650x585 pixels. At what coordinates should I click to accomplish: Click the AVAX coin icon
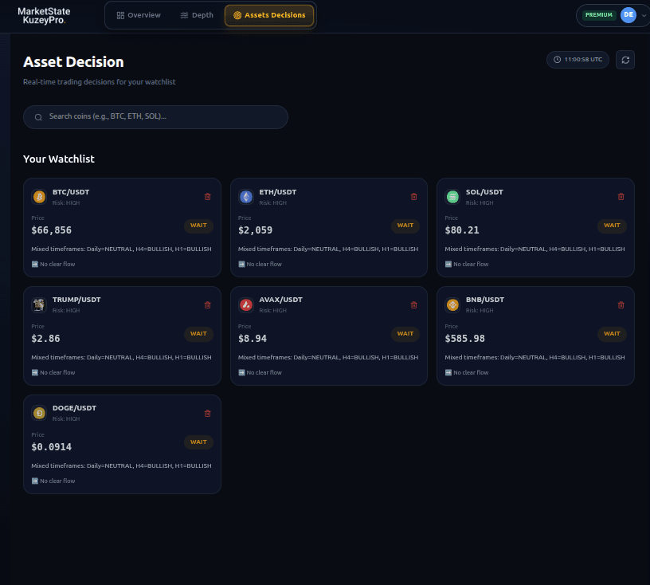click(x=245, y=304)
